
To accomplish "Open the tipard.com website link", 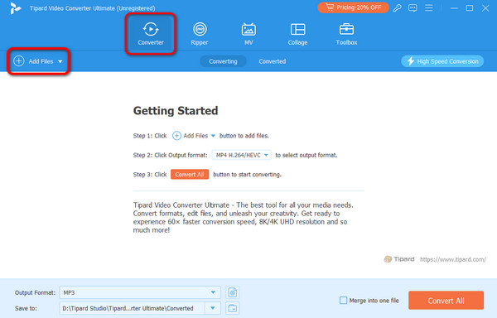I will coord(452,259).
